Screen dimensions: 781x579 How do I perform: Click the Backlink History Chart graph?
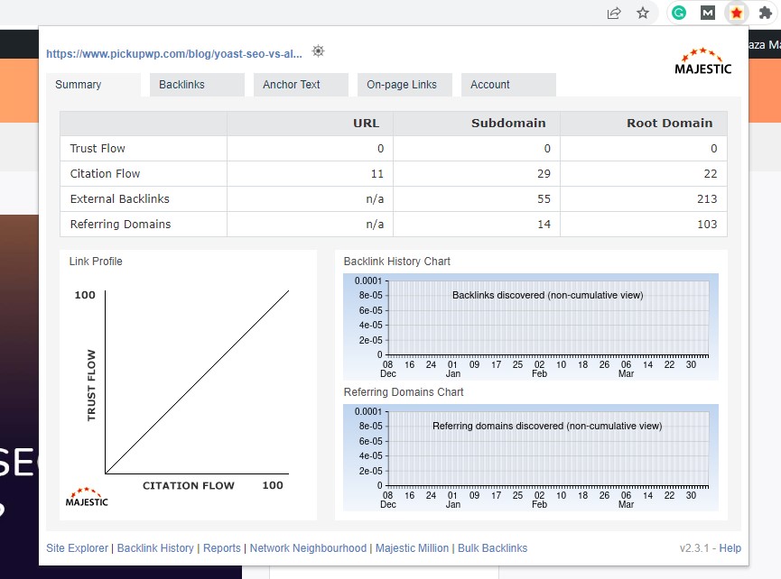coord(531,326)
